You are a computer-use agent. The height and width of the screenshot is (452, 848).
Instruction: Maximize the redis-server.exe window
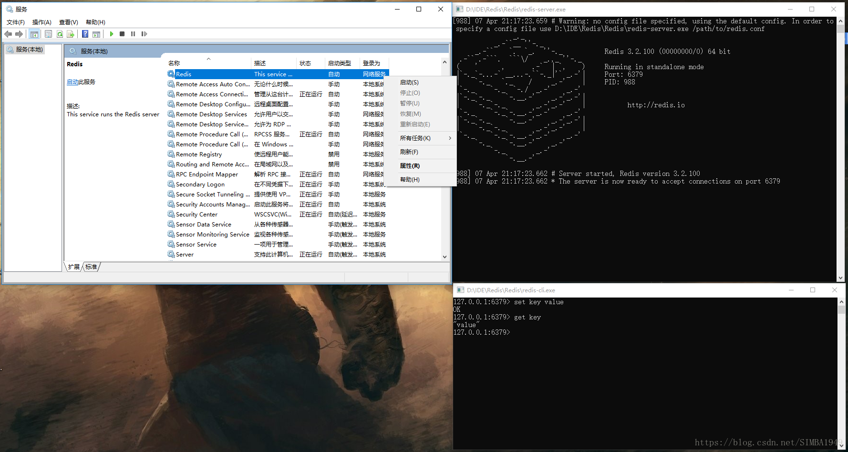click(812, 9)
